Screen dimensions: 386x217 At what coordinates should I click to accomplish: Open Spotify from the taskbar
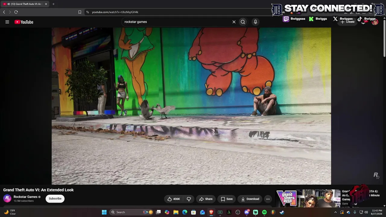tap(264, 212)
